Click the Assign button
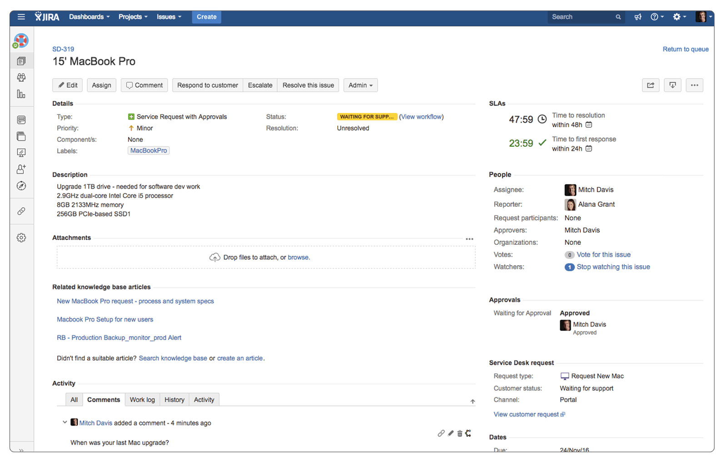Image resolution: width=727 pixels, height=461 pixels. pos(101,85)
